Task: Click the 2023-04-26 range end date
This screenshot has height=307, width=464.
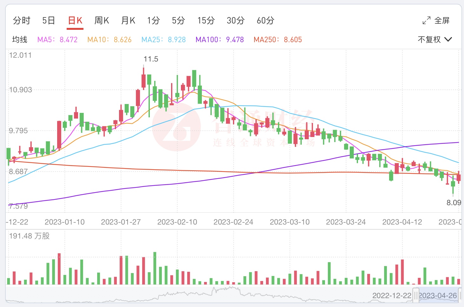Action: [438, 296]
